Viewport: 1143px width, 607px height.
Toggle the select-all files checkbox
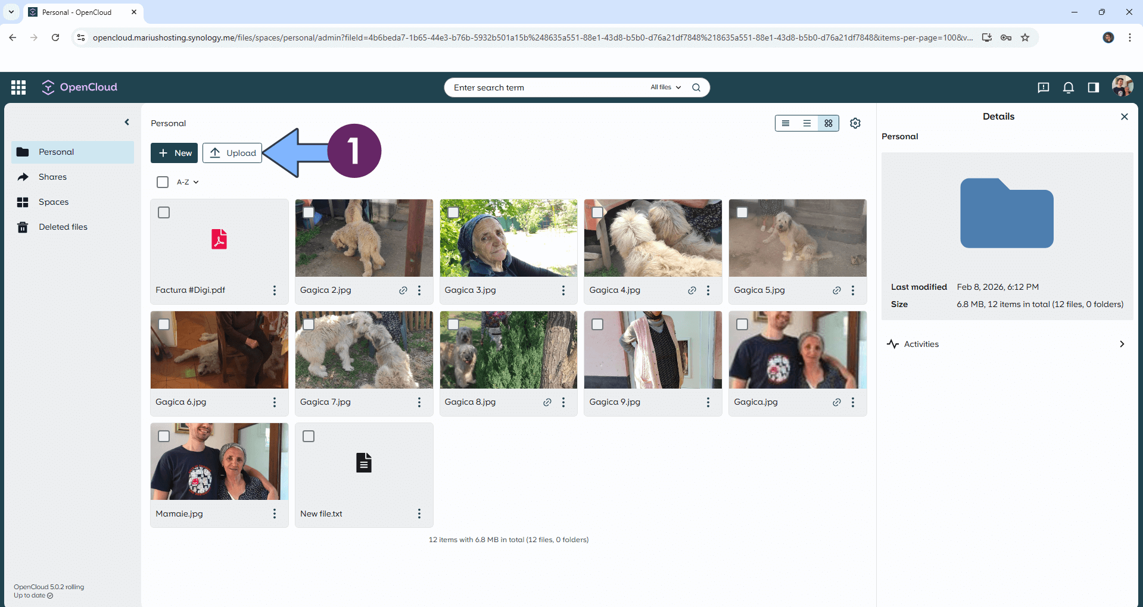pyautogui.click(x=163, y=182)
